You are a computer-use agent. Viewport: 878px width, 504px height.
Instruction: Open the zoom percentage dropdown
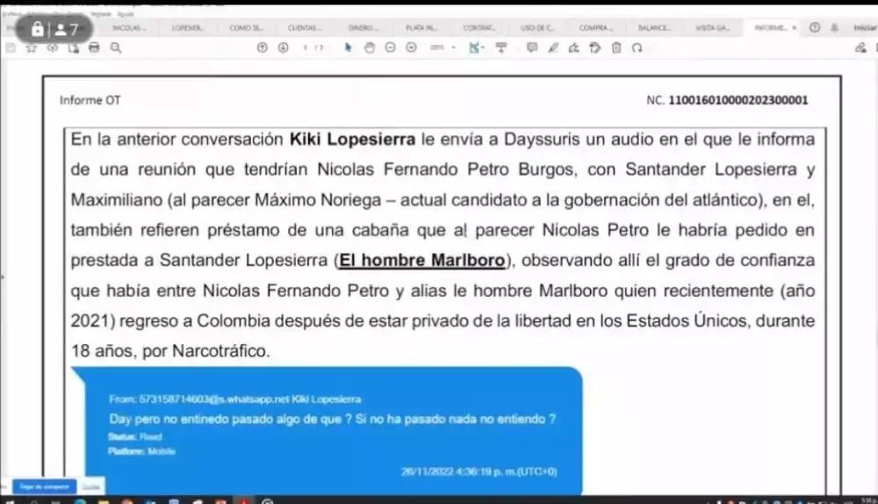click(x=443, y=48)
